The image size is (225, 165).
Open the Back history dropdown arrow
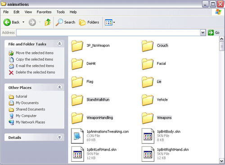point(23,22)
